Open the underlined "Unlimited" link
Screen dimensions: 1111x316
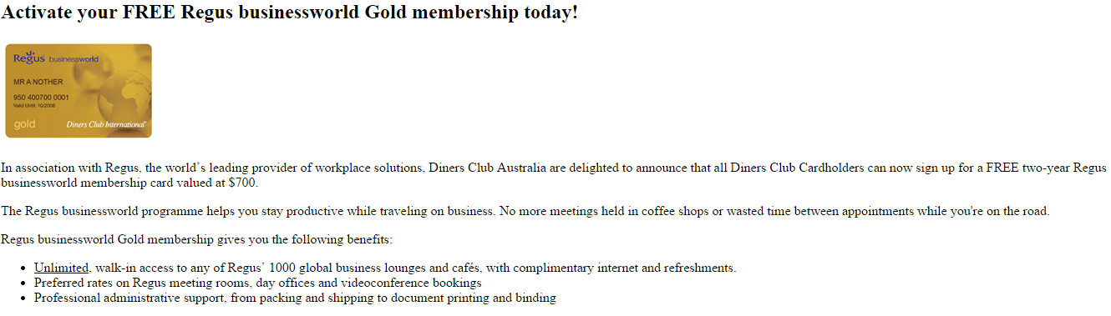pos(61,268)
